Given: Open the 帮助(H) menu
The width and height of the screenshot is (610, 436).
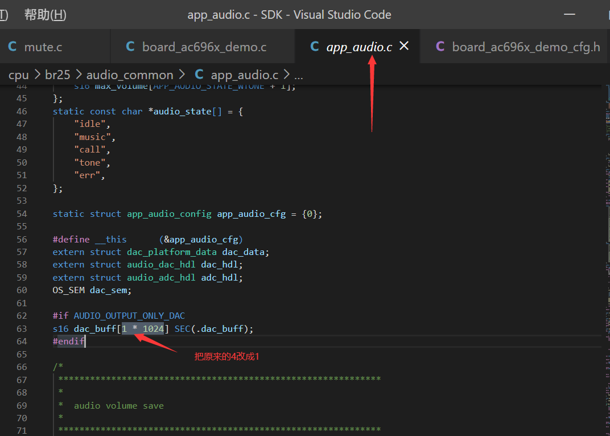Looking at the screenshot, I should click(x=45, y=15).
